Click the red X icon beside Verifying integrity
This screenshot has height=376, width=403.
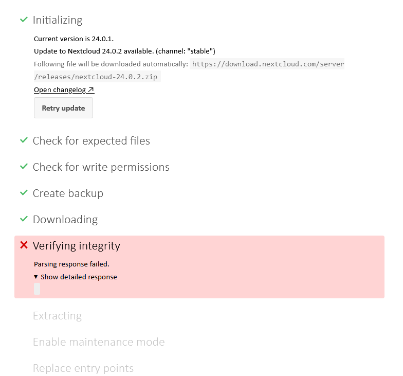point(24,245)
